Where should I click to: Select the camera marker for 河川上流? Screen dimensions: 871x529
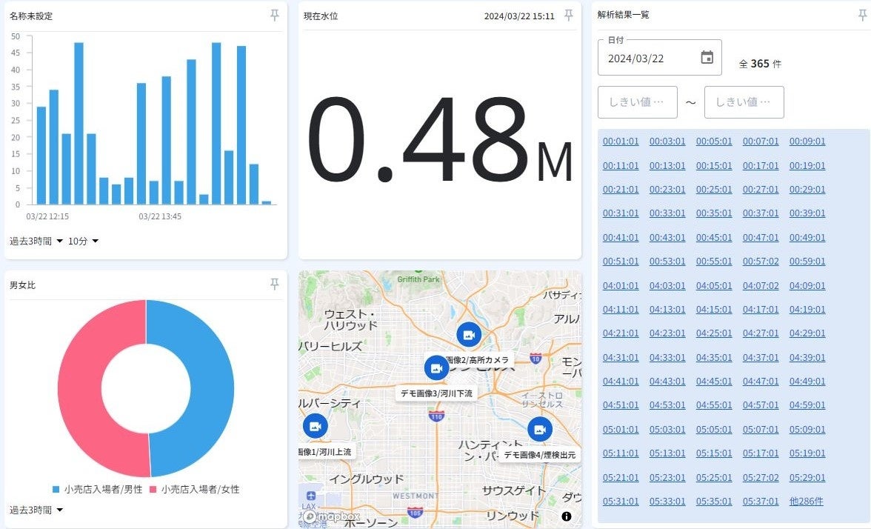pos(315,426)
